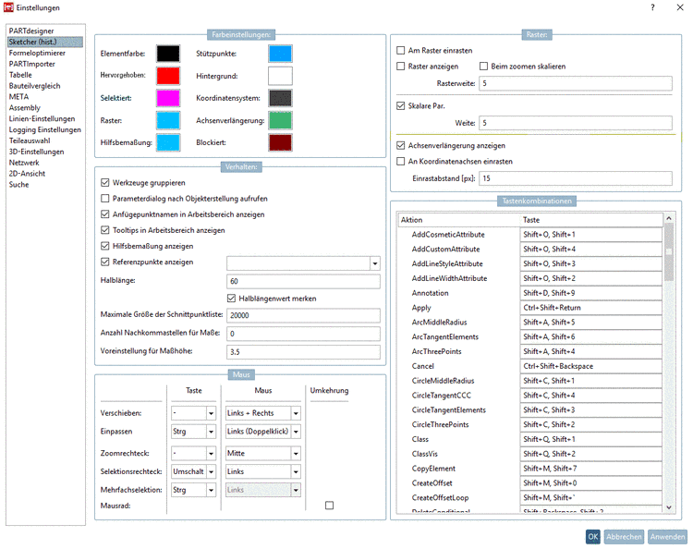Select Linien-Einstellungen

coord(42,119)
